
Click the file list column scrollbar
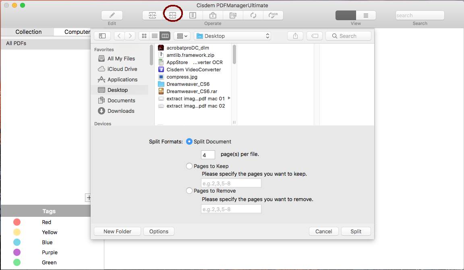(234, 54)
